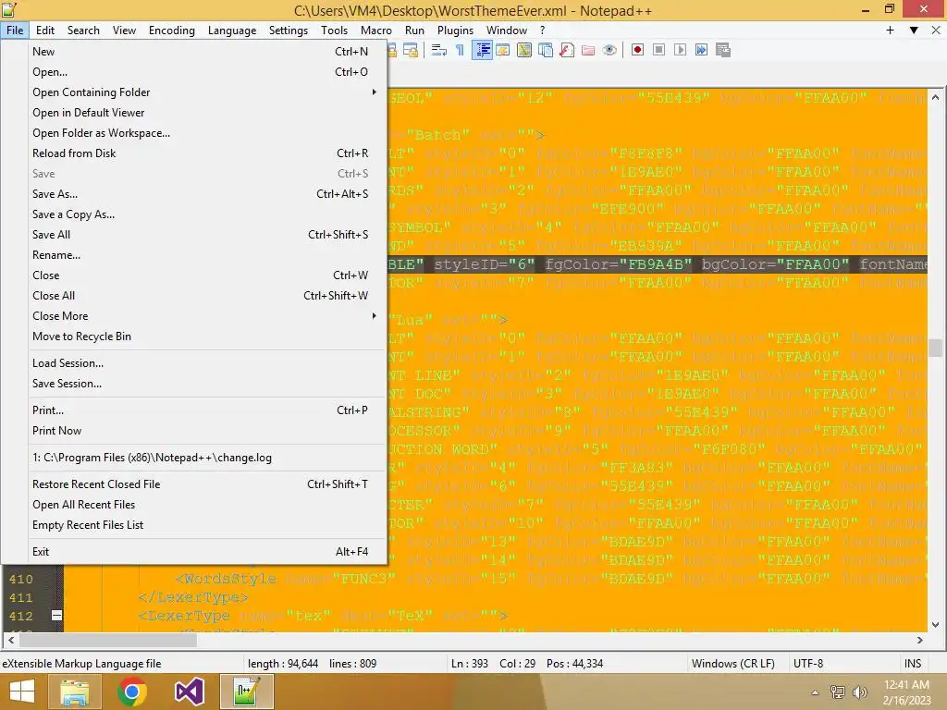Open the Edit menu
This screenshot has width=947, height=710.
pos(44,31)
